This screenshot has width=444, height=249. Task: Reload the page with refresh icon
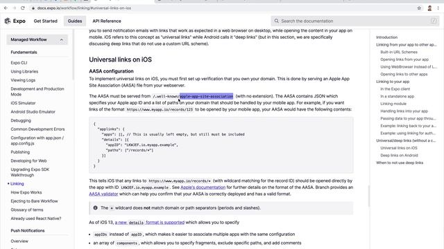pos(23,8)
